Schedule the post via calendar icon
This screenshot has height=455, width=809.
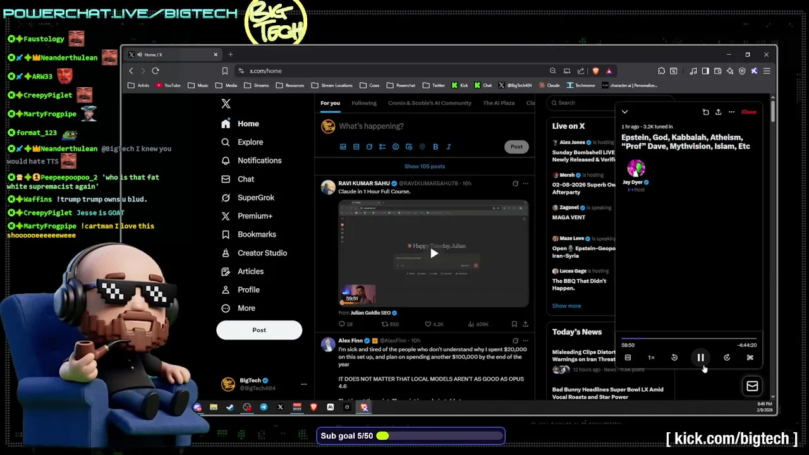pos(409,147)
